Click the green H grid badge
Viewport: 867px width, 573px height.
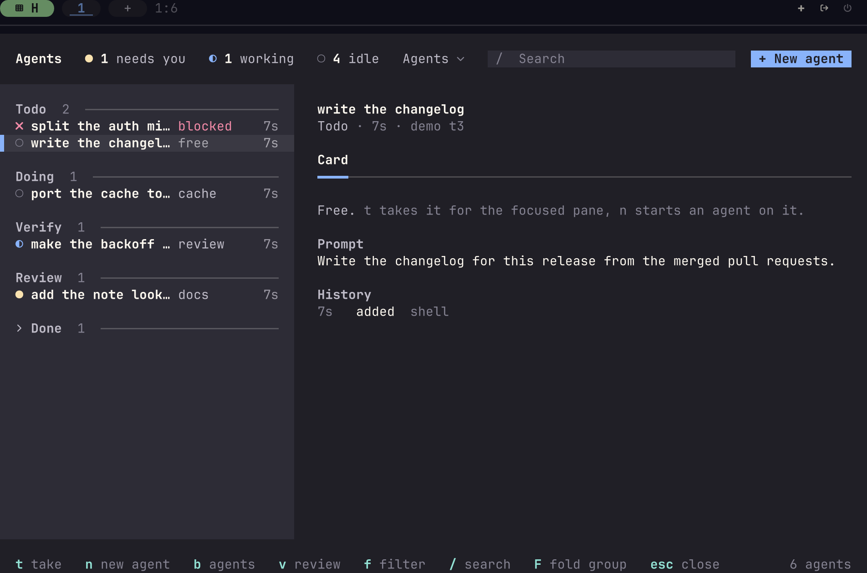pyautogui.click(x=27, y=8)
